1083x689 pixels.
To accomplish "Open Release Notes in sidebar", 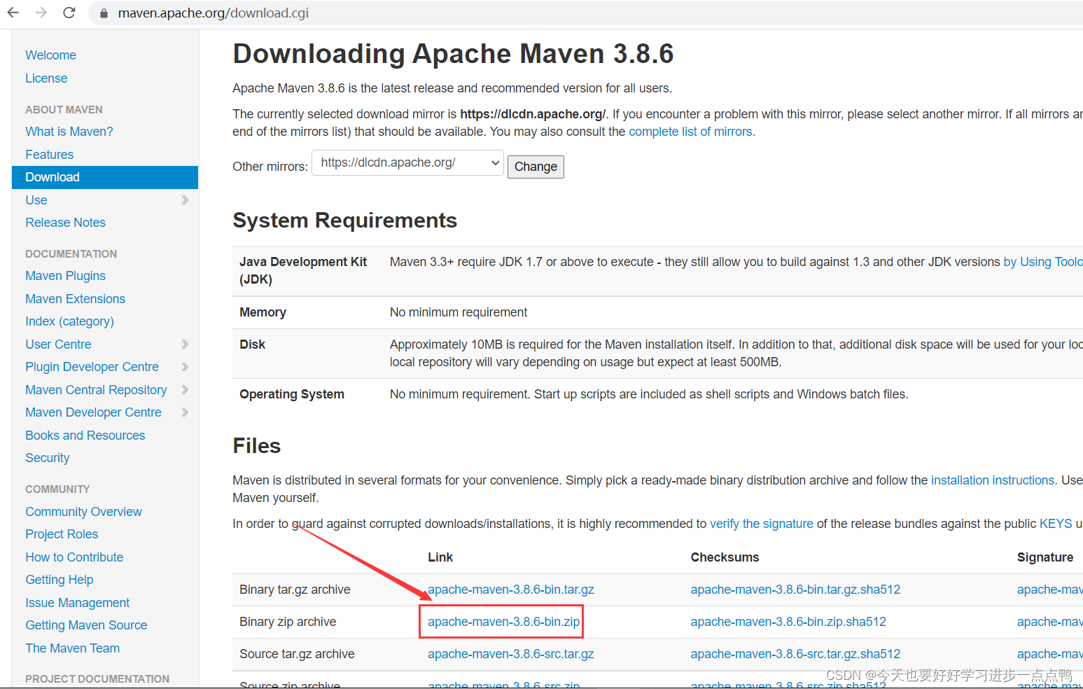I will pos(65,223).
